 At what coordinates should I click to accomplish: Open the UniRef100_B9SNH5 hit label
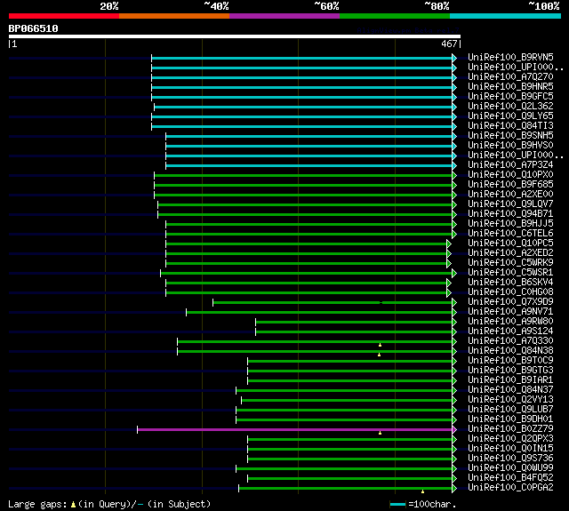(x=510, y=136)
